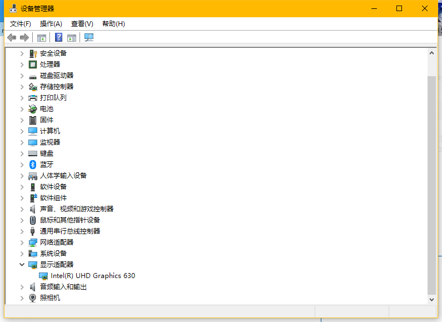Image resolution: width=442 pixels, height=322 pixels.
Task: Open the 查看(V) menu
Action: 82,24
